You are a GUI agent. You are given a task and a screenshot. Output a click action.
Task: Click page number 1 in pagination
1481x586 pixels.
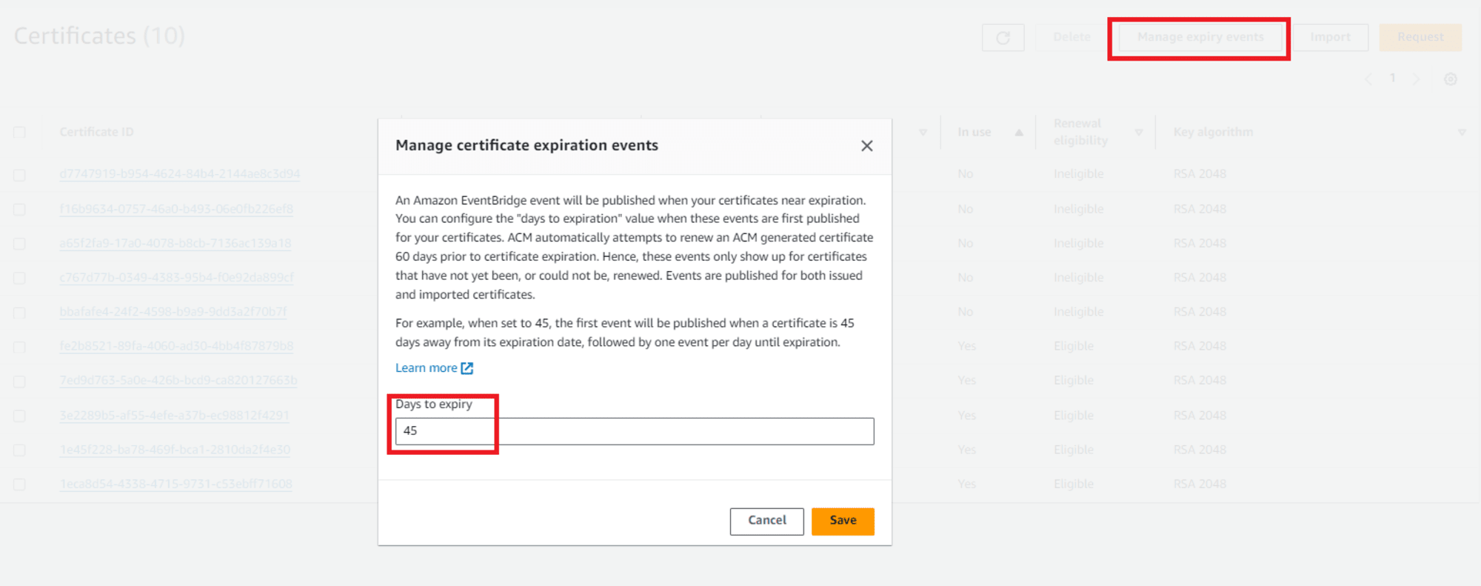coord(1392,78)
